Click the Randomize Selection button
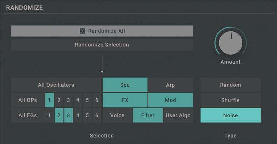The height and width of the screenshot is (144, 277). [x=102, y=45]
